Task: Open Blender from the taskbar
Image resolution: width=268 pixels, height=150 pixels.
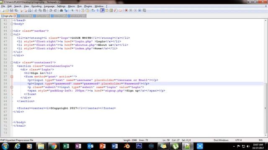Action: (127, 146)
